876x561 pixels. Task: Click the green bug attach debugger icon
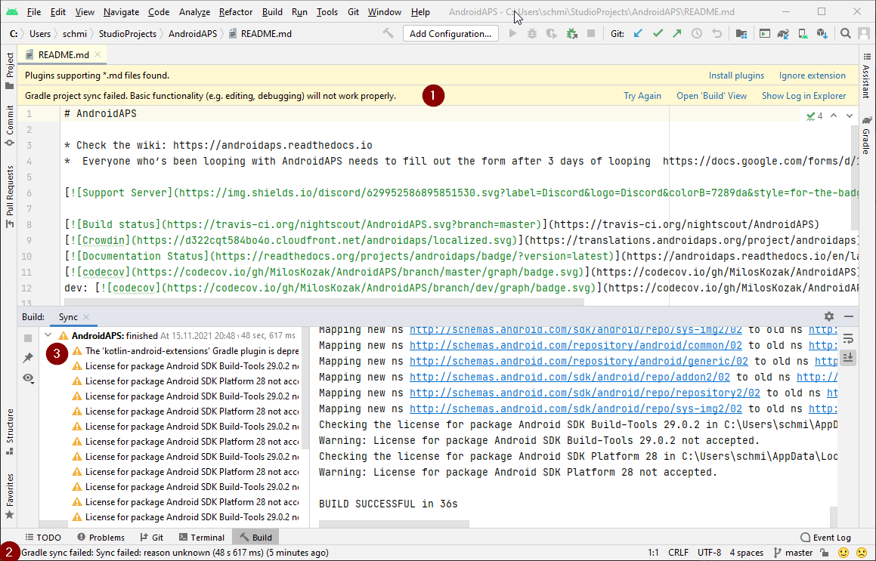tap(571, 33)
